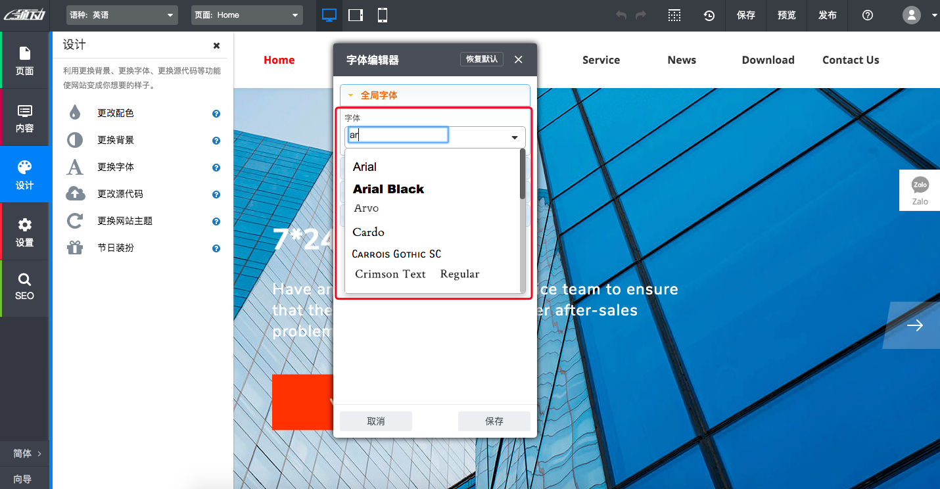940x489 pixels.
Task: Open the 语种 language dropdown
Action: click(122, 15)
